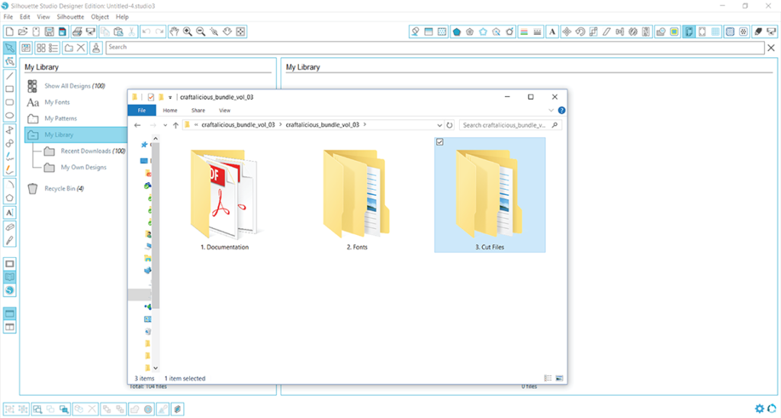Click the library Search field
Screen dimensions: 781x418
click(435, 47)
